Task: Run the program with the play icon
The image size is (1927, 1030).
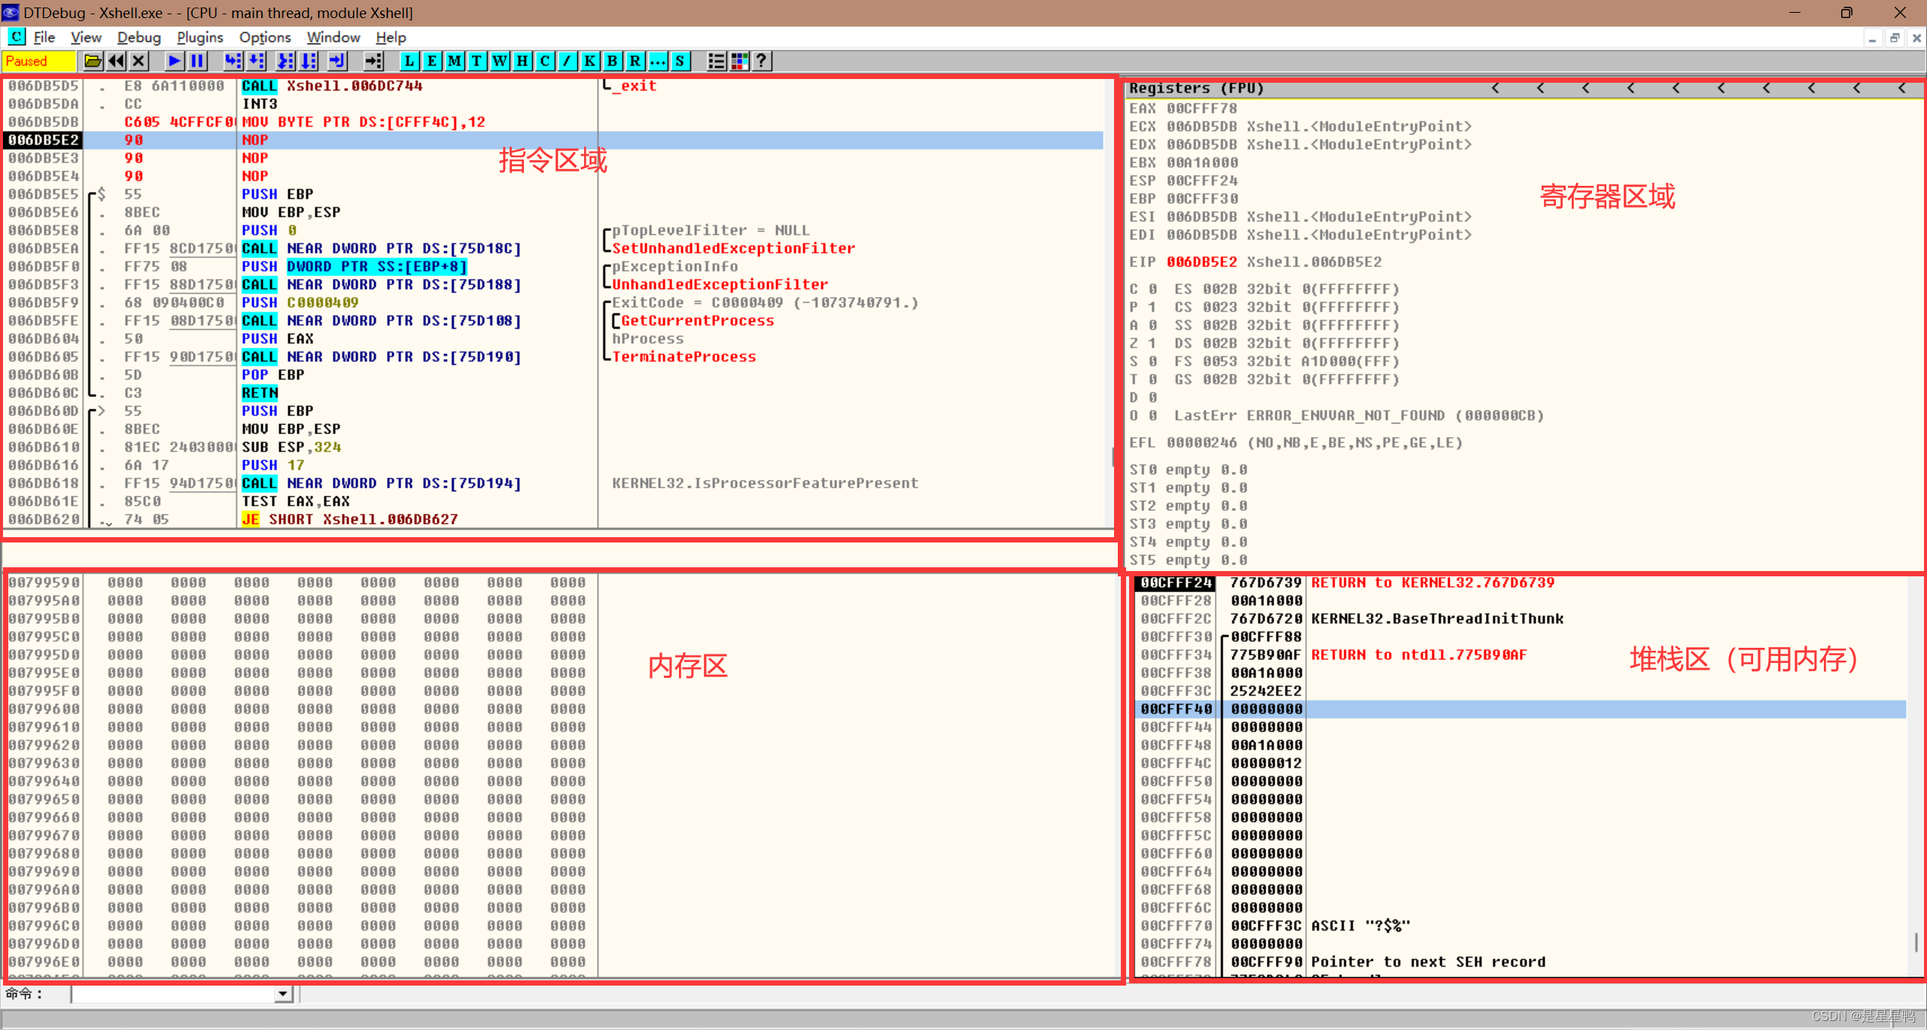Action: pos(175,61)
